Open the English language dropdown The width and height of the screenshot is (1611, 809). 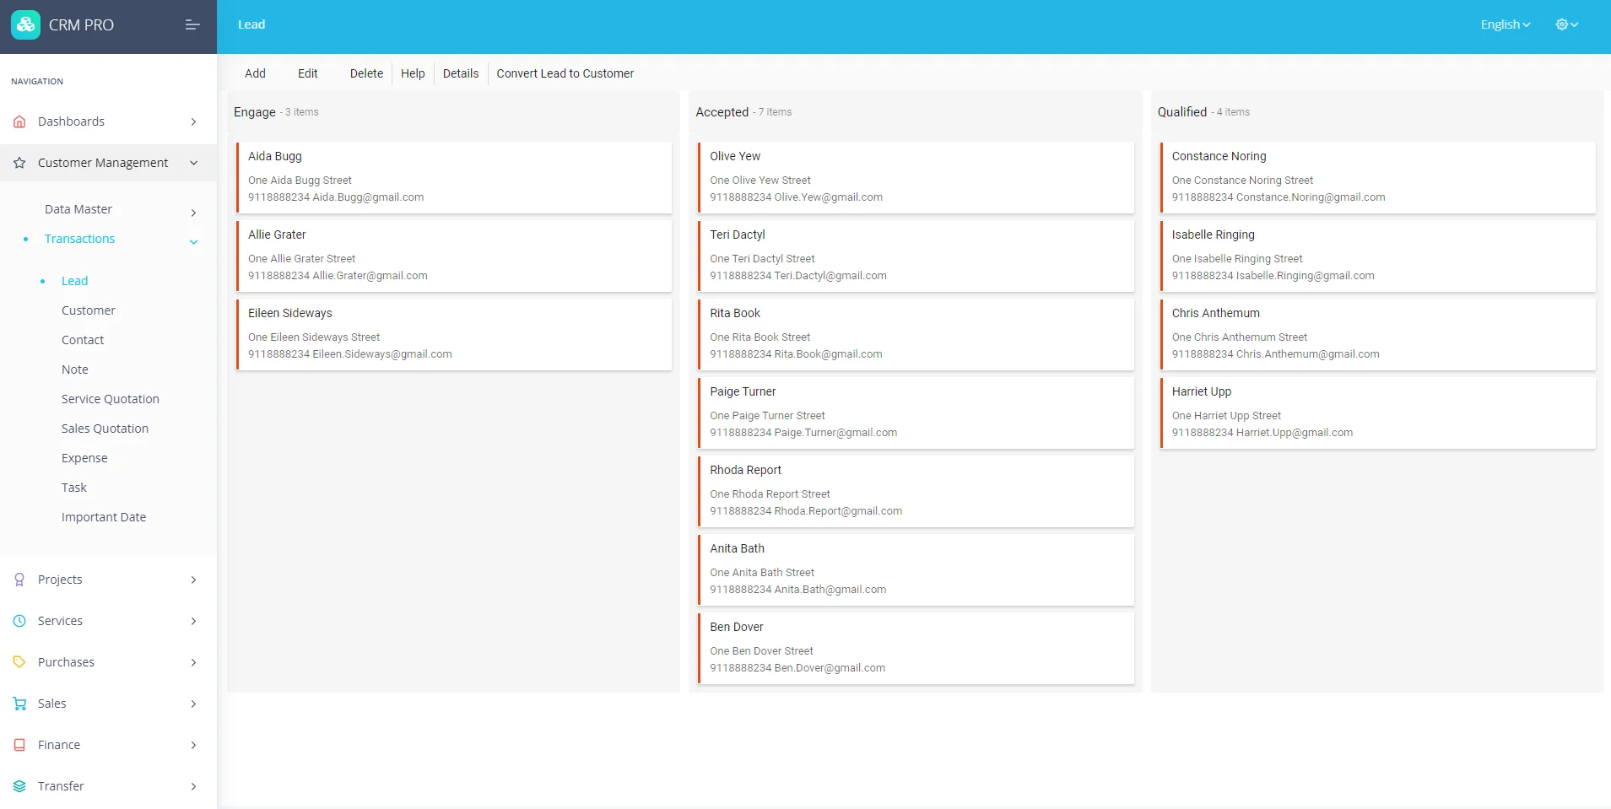click(x=1504, y=24)
